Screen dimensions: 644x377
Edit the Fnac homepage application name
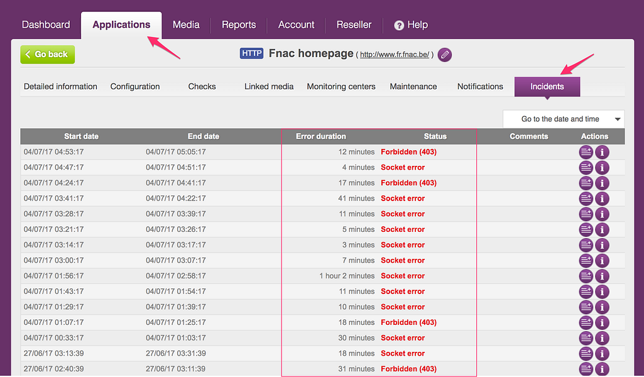pos(444,55)
